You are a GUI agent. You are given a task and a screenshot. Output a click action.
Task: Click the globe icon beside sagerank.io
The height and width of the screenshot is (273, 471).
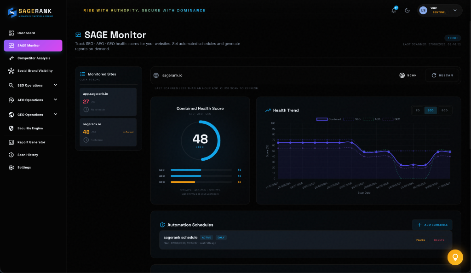coord(156,76)
